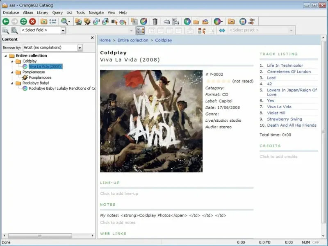Collapse the Rockabye Baby! folder node
This screenshot has height=246, width=328.
coord(12,83)
